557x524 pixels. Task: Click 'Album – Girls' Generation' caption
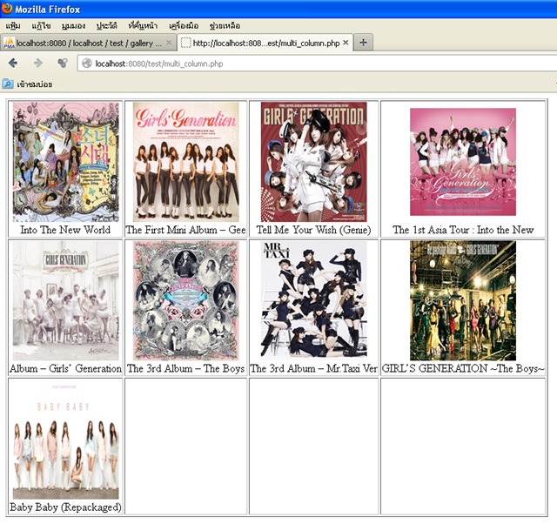[66, 368]
